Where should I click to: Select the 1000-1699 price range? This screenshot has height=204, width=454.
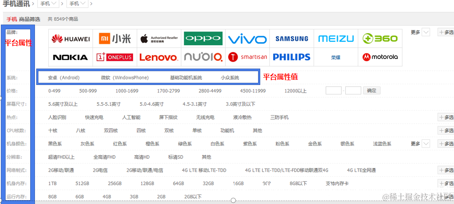click(127, 91)
